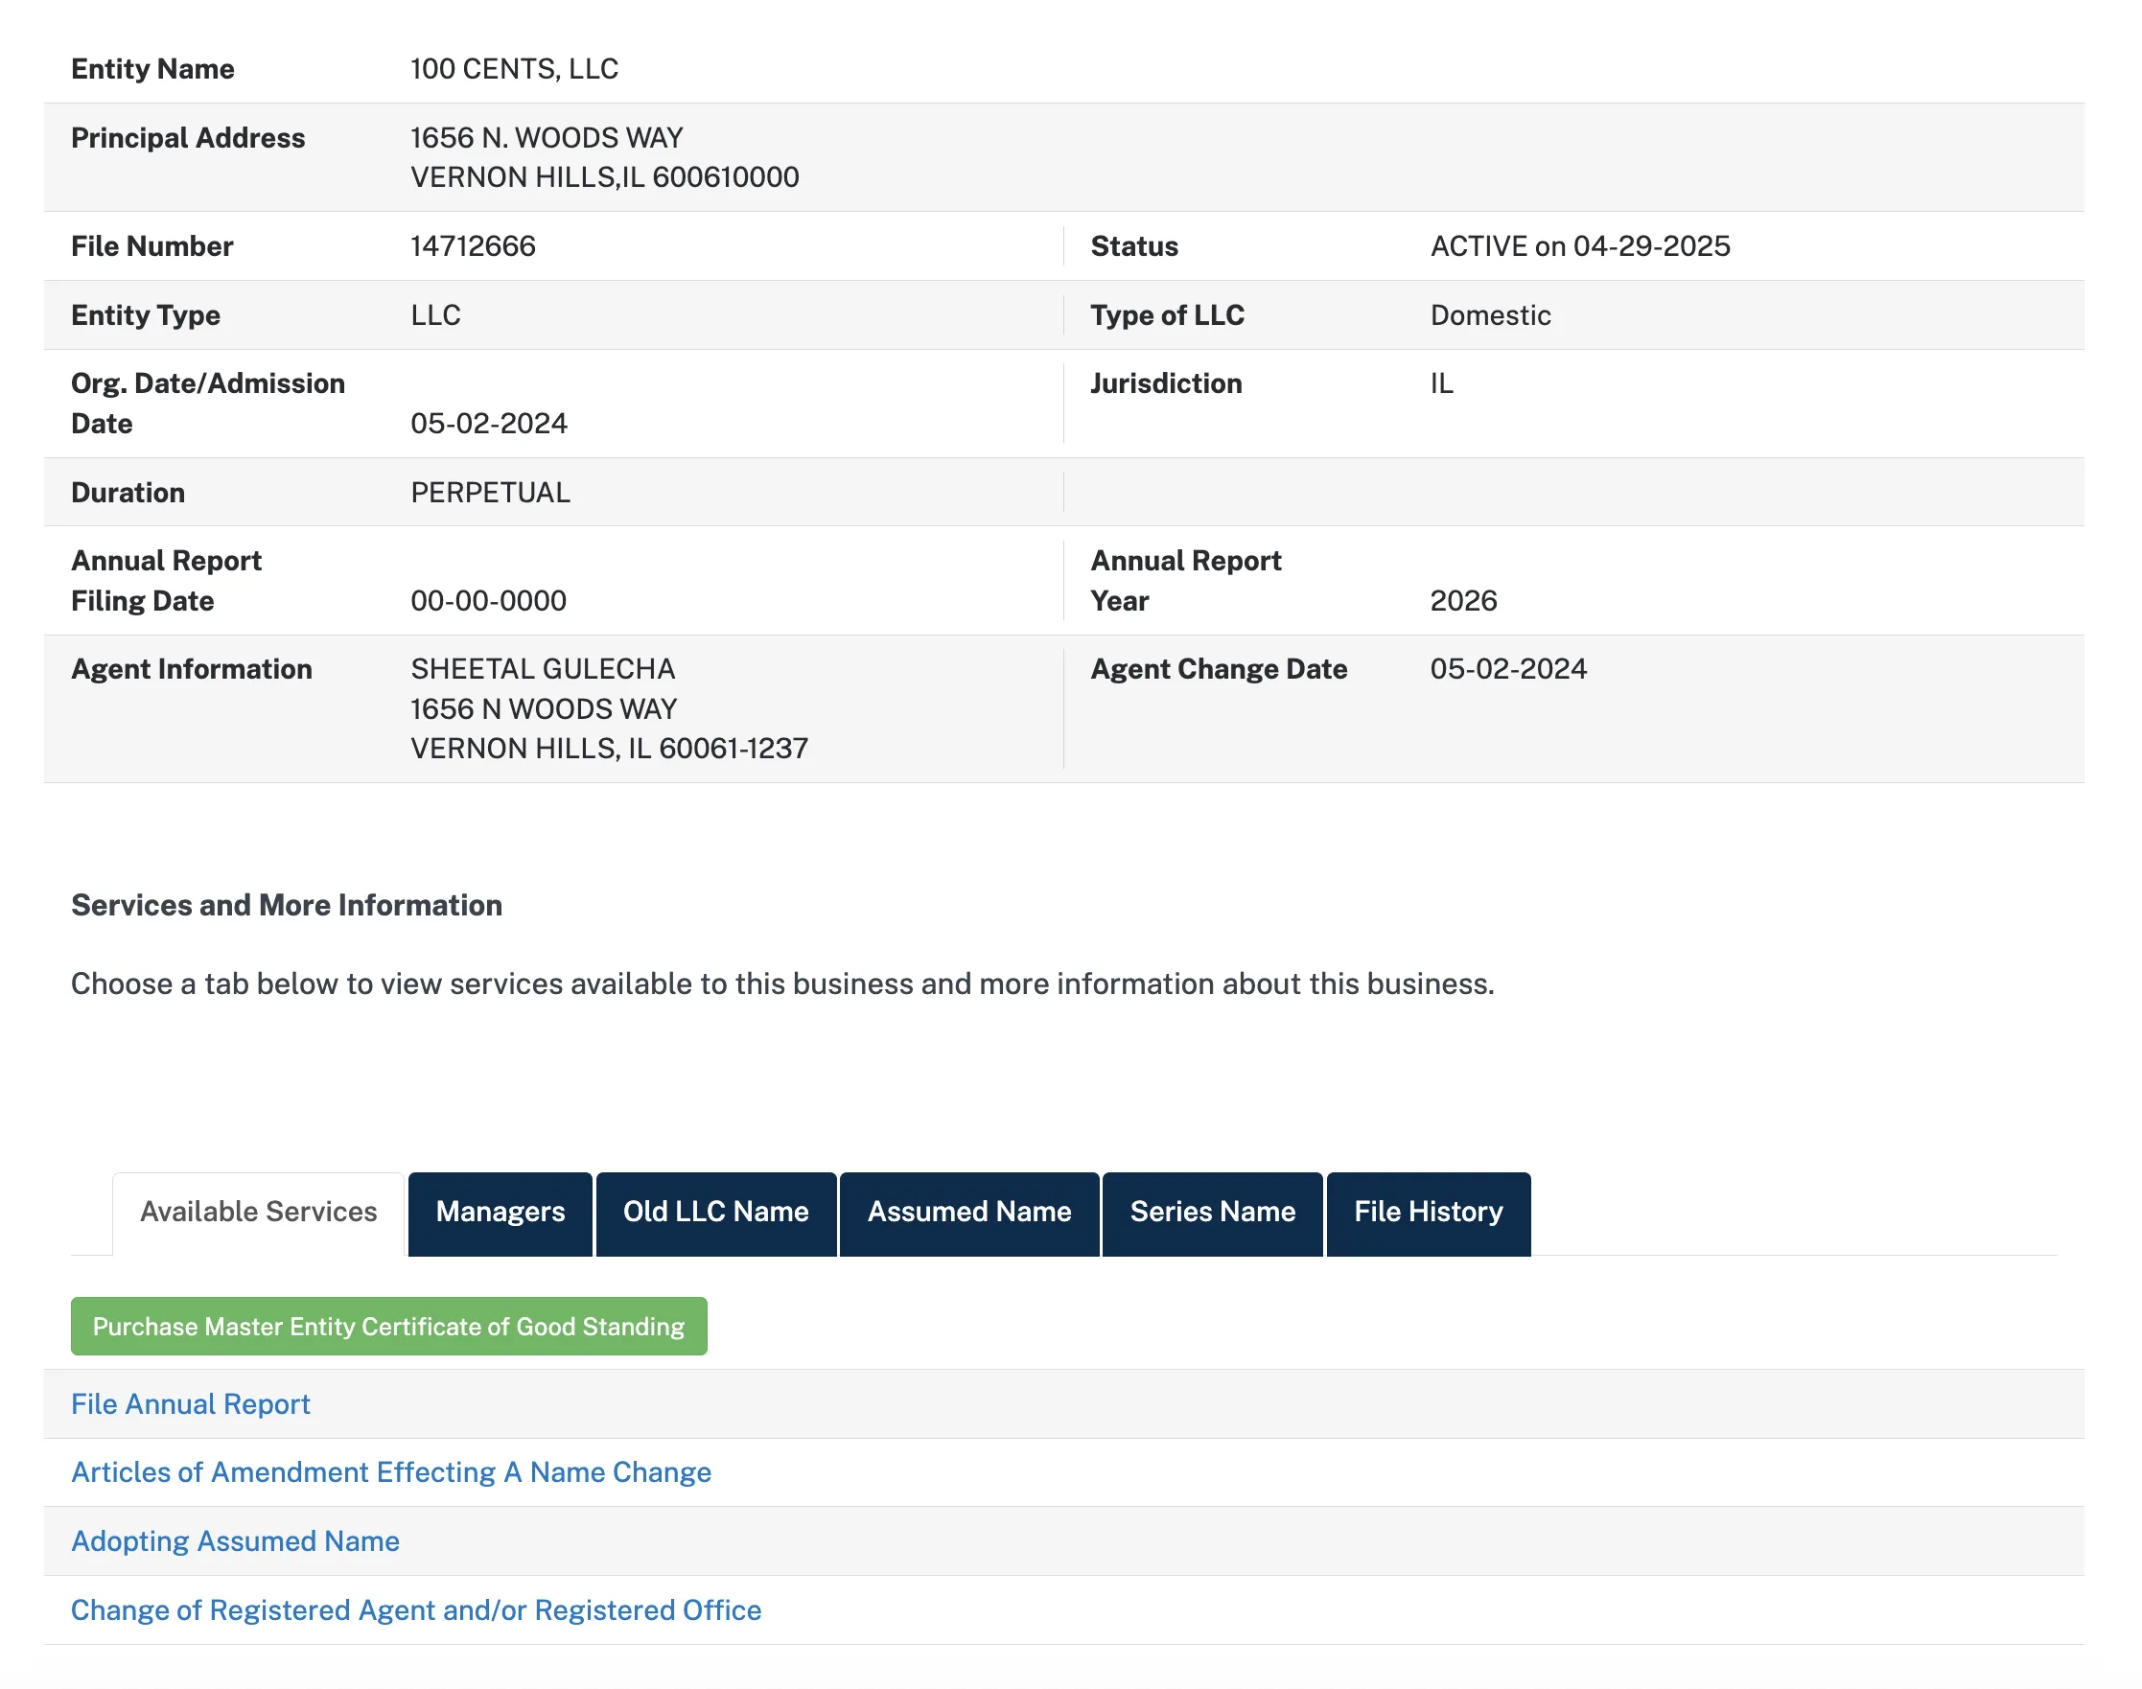Open the Old LLC Name tab

pyautogui.click(x=715, y=1213)
